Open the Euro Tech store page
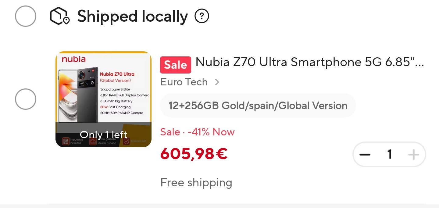The height and width of the screenshot is (208, 439). pyautogui.click(x=184, y=82)
